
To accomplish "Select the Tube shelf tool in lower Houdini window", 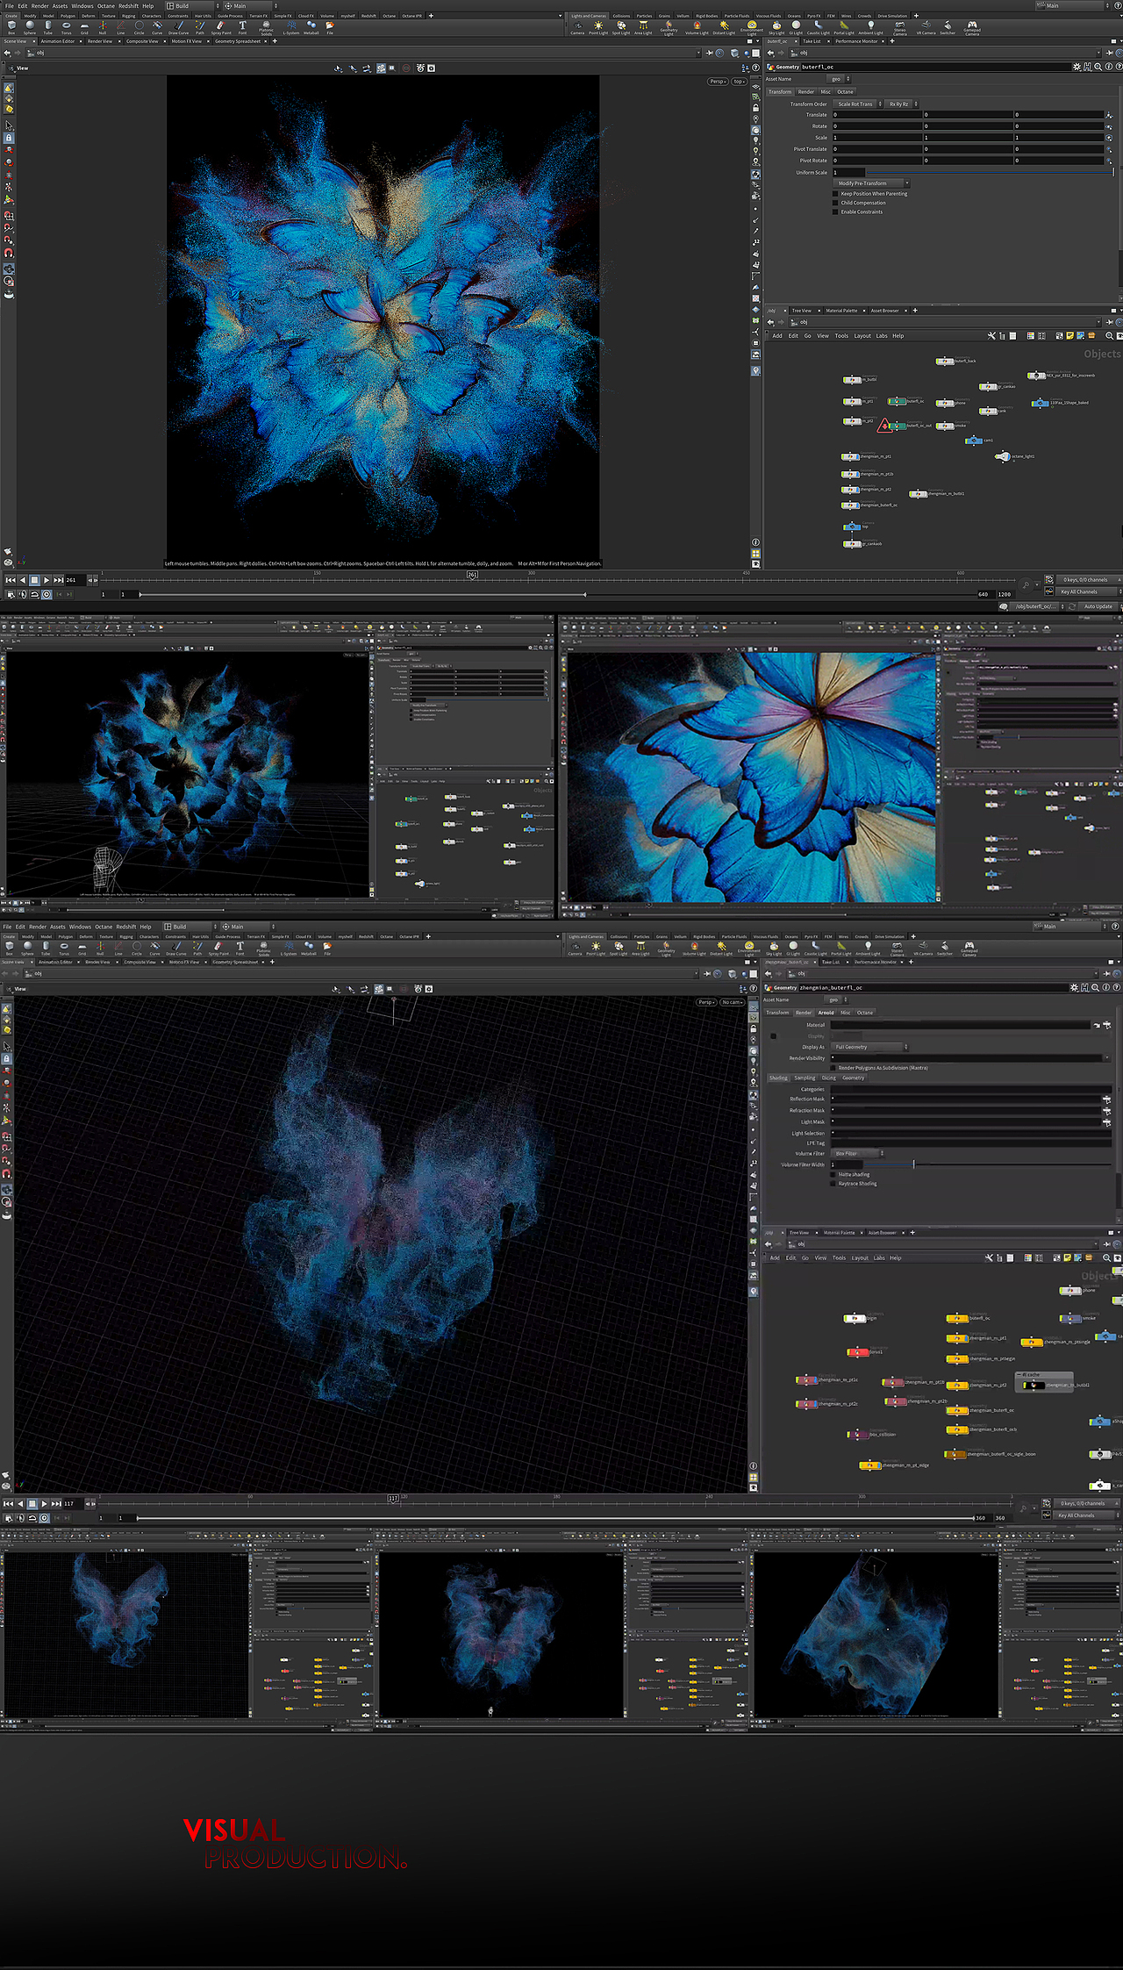I will [46, 949].
